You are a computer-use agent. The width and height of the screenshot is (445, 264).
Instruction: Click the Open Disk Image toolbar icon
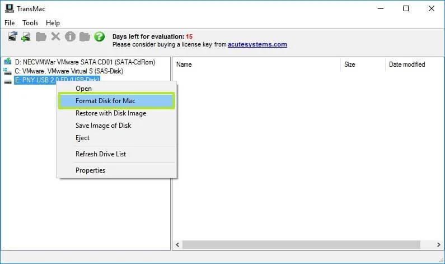[x=12, y=36]
